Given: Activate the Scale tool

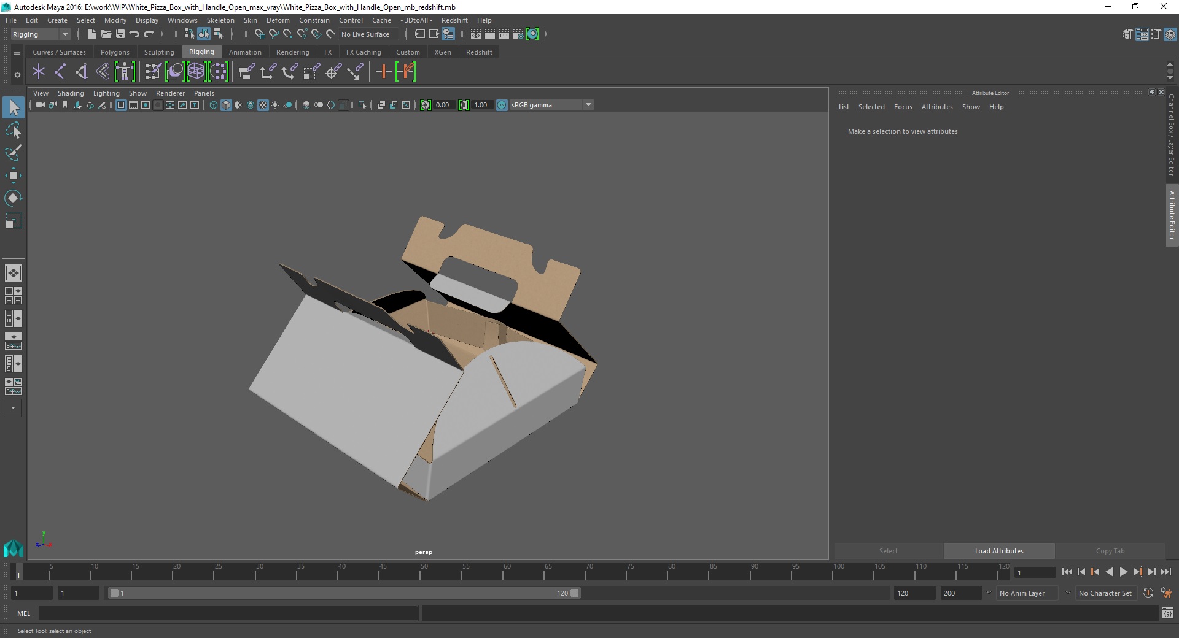Looking at the screenshot, I should tap(14, 220).
